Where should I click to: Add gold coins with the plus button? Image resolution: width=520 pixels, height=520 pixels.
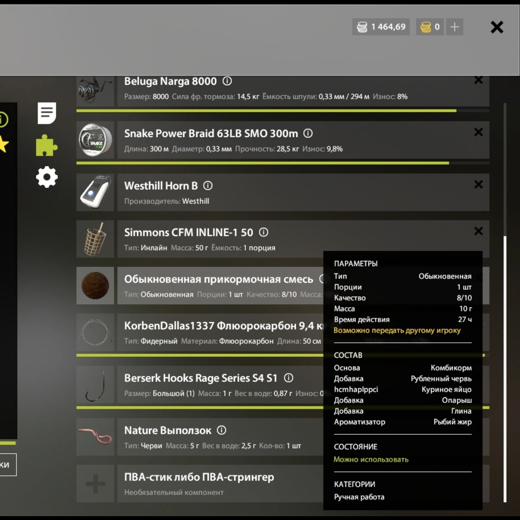tap(455, 26)
